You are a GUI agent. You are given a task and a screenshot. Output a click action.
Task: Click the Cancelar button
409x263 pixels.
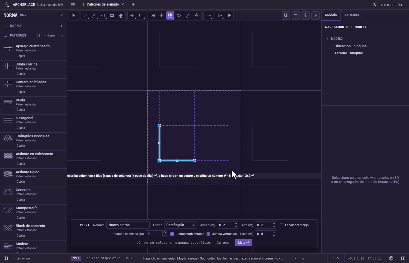[x=223, y=243]
